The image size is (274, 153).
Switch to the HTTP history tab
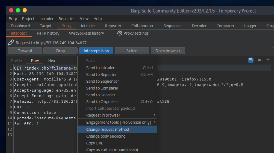48,33
